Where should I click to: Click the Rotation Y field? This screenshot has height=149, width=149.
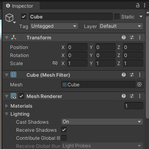coord(105,55)
